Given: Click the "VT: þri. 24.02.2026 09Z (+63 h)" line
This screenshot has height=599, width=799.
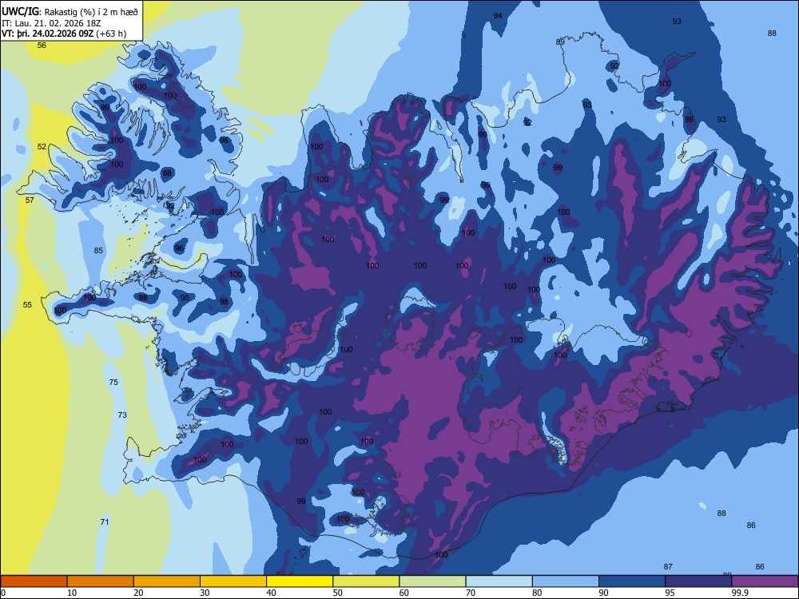Looking at the screenshot, I should [64, 34].
